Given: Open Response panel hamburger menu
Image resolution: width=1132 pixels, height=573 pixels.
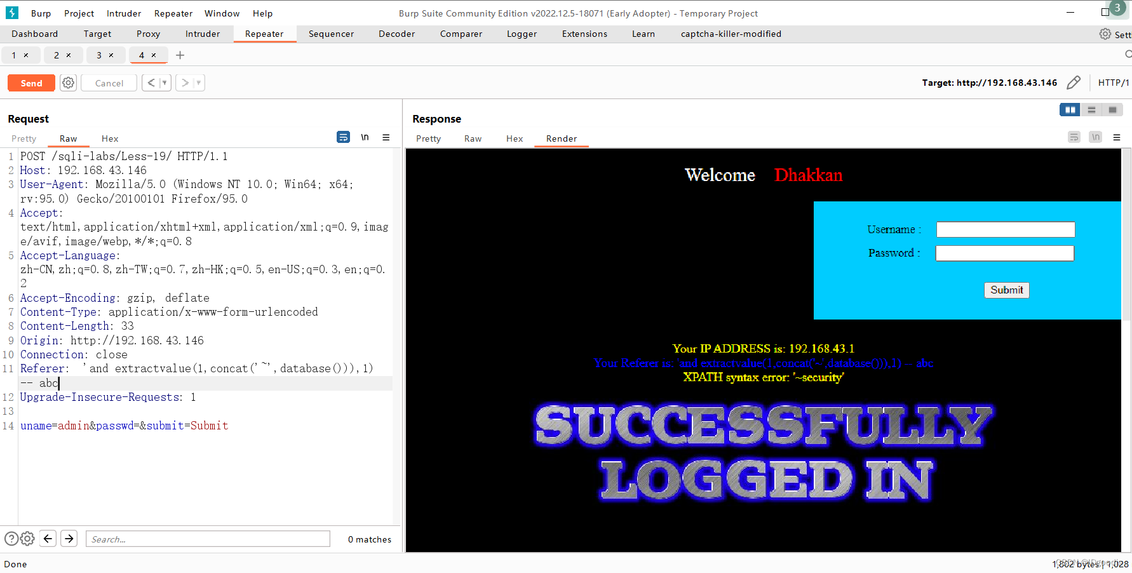Looking at the screenshot, I should pyautogui.click(x=1117, y=137).
